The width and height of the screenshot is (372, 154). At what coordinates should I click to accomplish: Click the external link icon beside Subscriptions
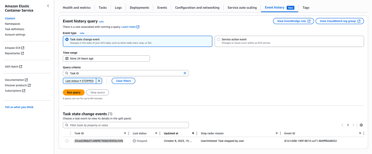tap(24, 91)
